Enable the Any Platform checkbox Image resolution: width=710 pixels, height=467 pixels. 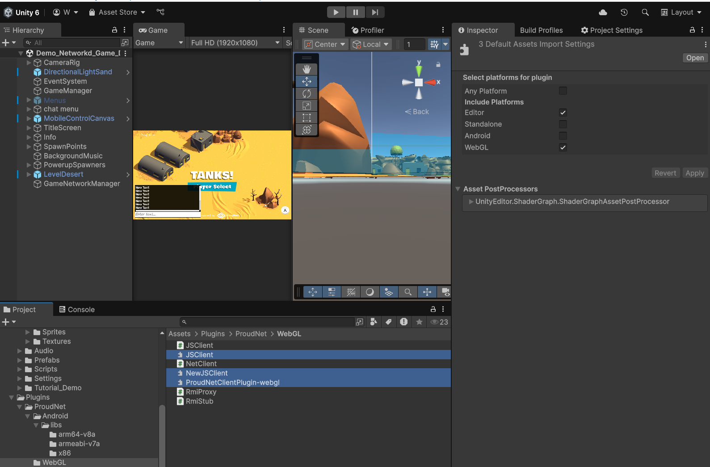(563, 91)
